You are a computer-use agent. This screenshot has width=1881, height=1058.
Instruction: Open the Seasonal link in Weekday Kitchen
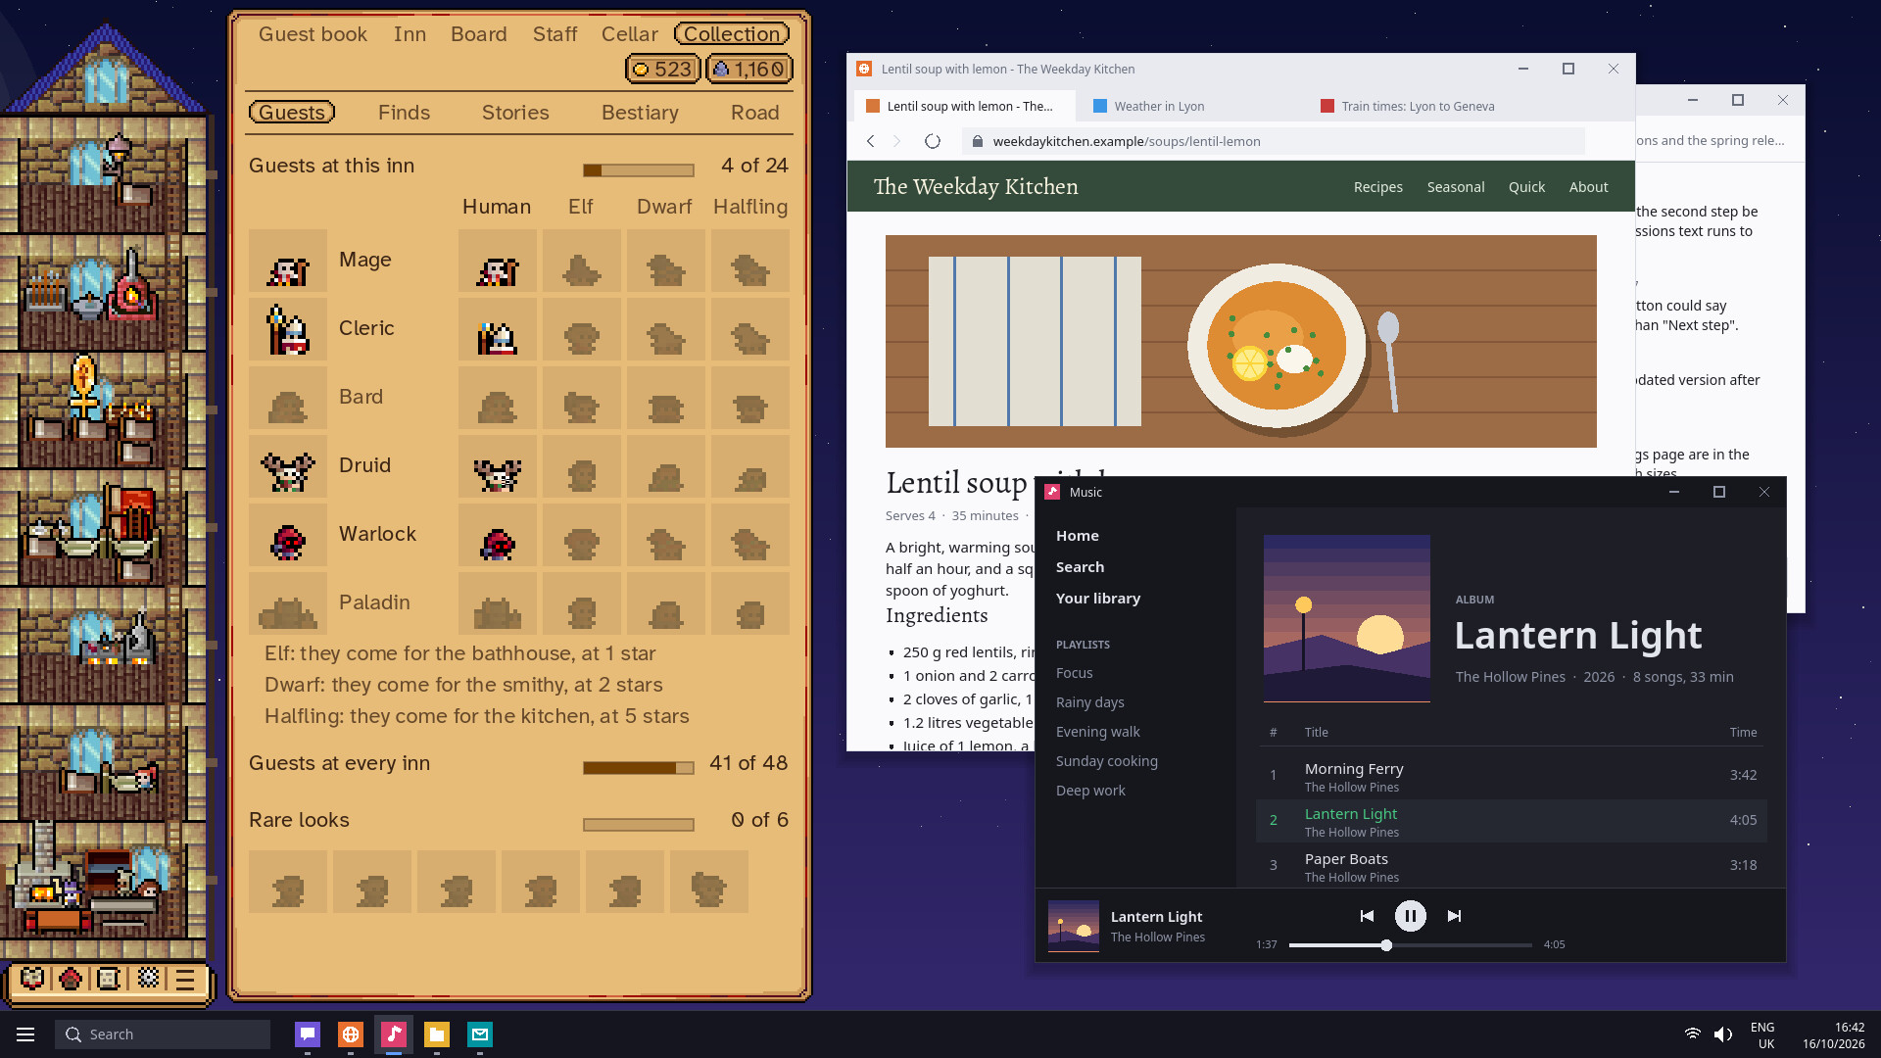click(1455, 187)
